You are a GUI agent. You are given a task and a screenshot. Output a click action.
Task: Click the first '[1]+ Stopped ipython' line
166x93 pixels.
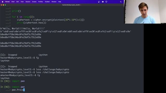(24, 55)
